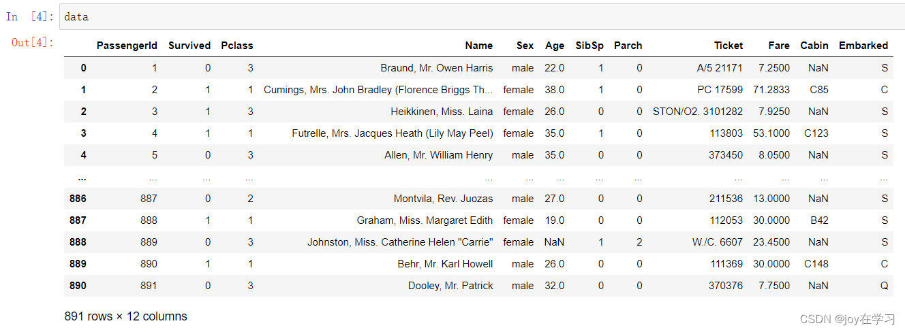Click the Survived column header
The height and width of the screenshot is (332, 905).
189,46
